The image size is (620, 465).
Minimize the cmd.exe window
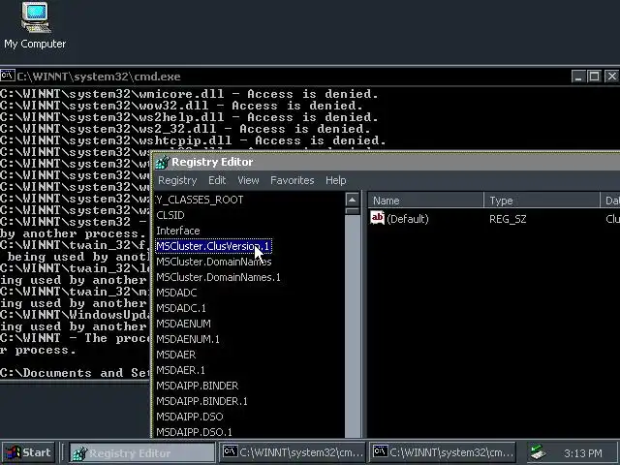(x=577, y=77)
